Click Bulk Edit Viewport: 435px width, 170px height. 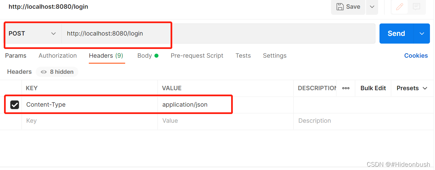coord(373,88)
